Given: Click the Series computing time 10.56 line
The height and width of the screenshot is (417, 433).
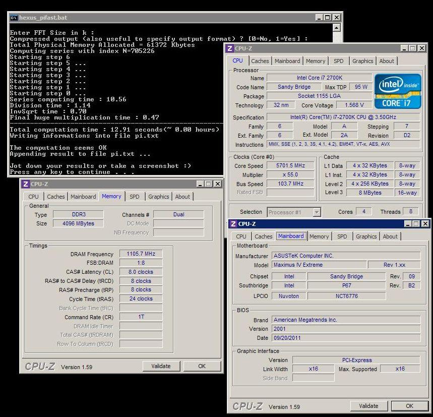Looking at the screenshot, I should coord(68,99).
